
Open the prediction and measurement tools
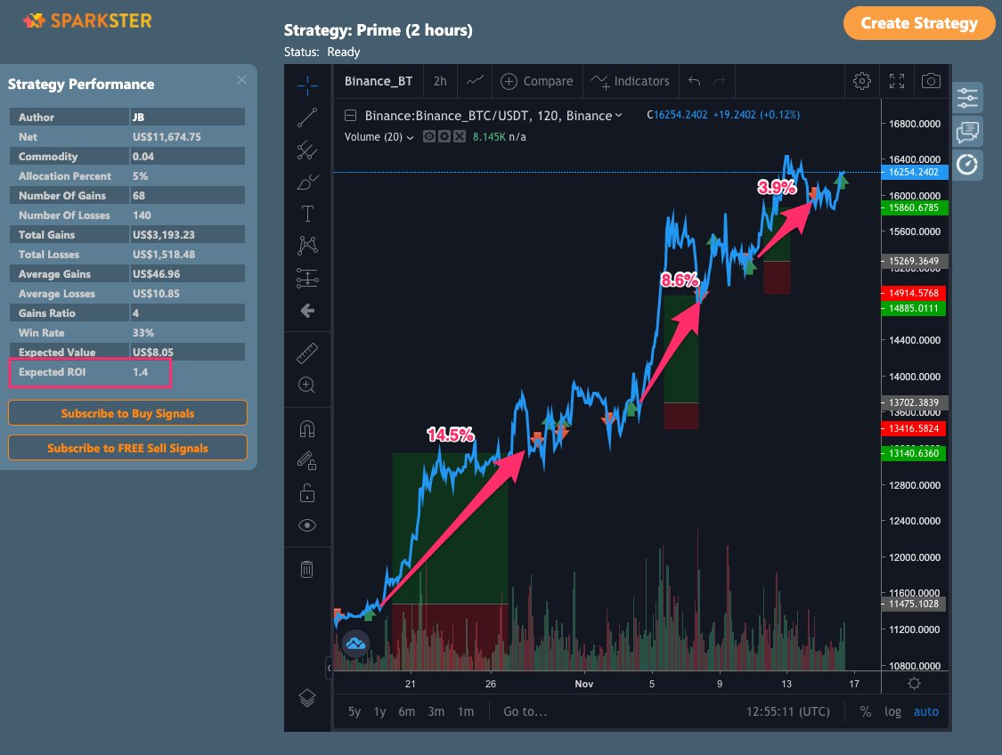(307, 278)
